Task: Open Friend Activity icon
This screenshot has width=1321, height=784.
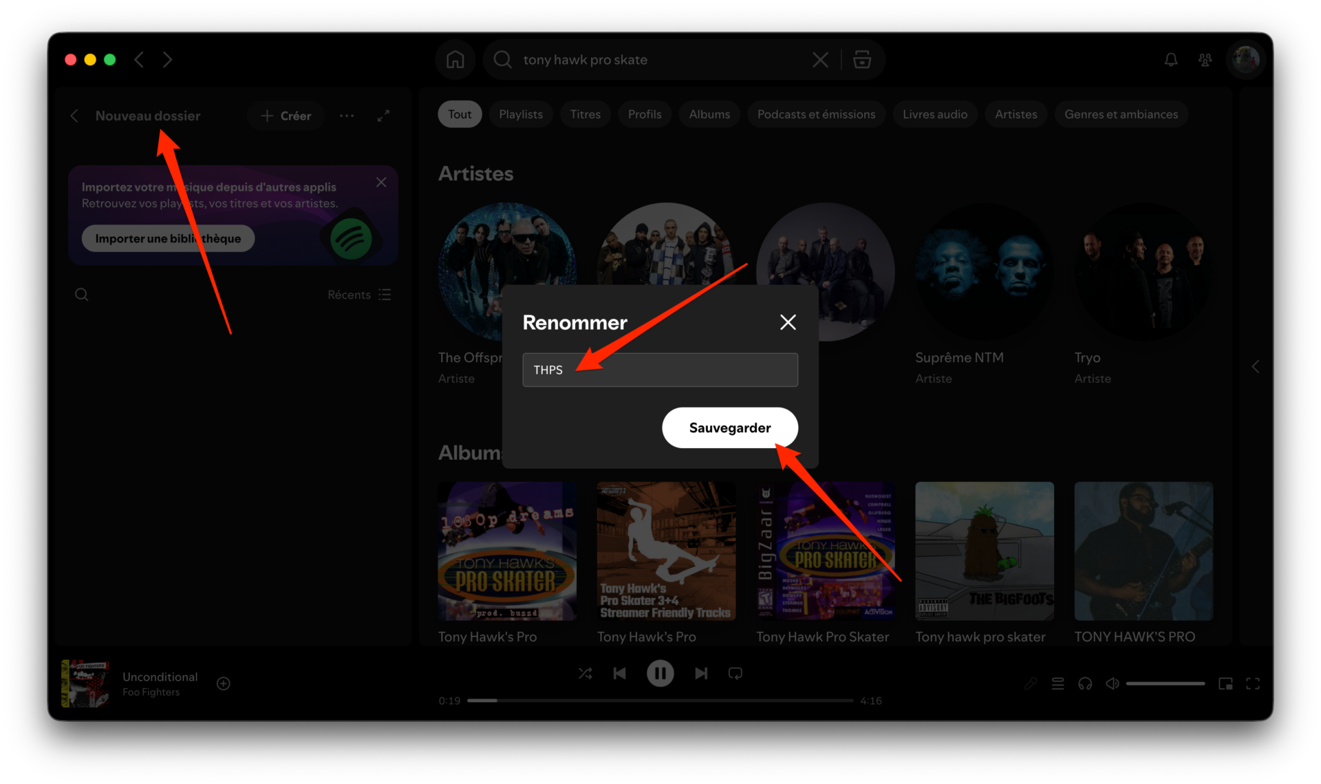Action: [x=1205, y=60]
